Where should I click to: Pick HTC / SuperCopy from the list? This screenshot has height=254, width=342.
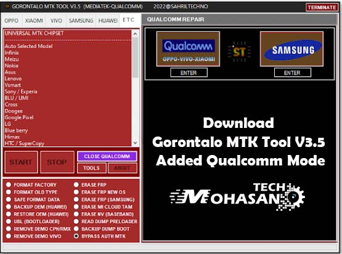[68, 143]
